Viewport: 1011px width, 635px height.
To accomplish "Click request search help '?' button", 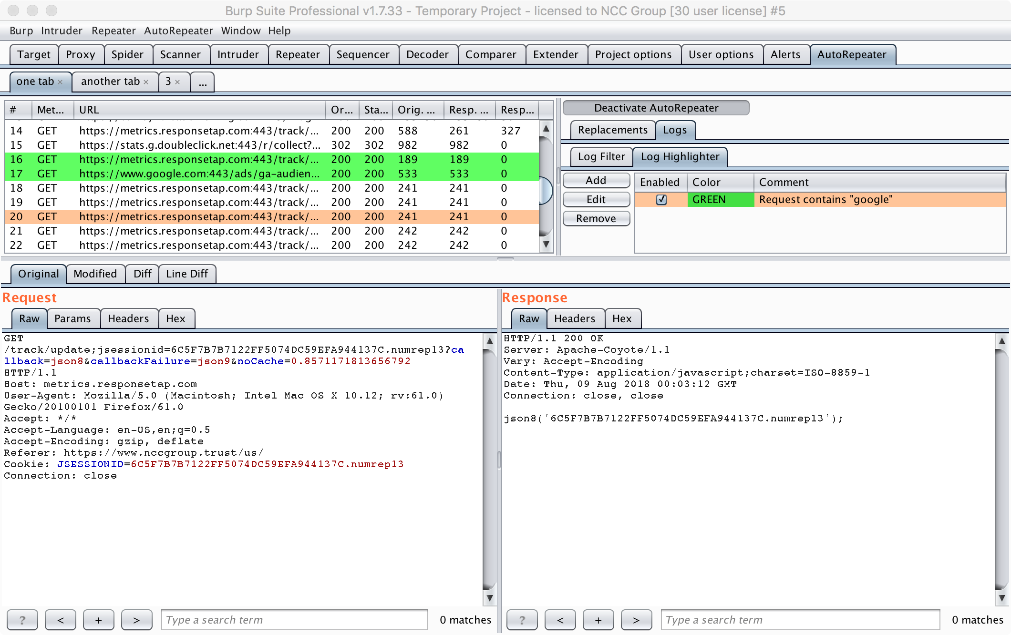I will click(x=22, y=620).
